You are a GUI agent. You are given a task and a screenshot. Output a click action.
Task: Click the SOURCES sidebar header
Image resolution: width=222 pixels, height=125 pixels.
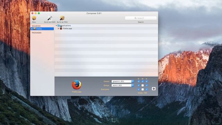tap(36, 26)
